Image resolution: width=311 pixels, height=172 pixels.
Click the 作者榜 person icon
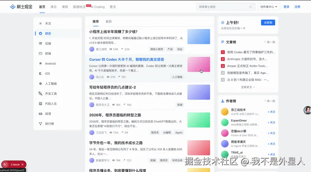pos(222,101)
